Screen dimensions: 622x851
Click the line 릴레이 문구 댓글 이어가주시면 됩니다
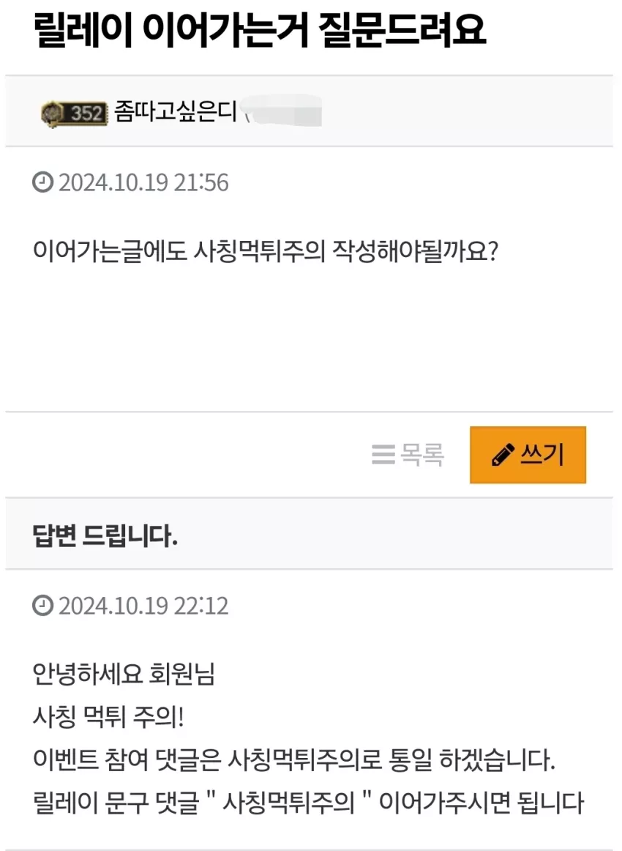[x=309, y=803]
